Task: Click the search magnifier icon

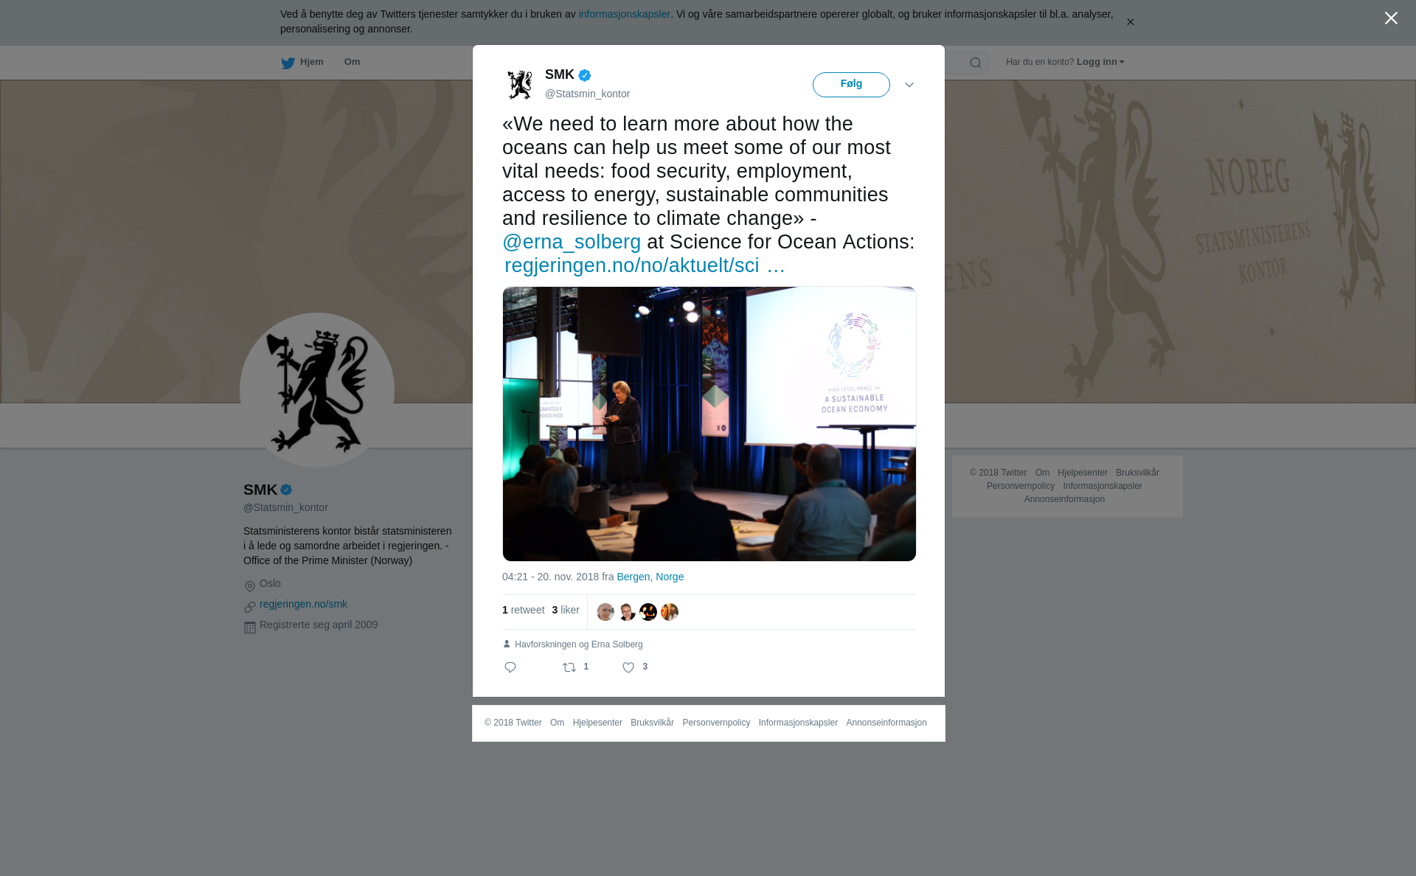Action: [976, 63]
